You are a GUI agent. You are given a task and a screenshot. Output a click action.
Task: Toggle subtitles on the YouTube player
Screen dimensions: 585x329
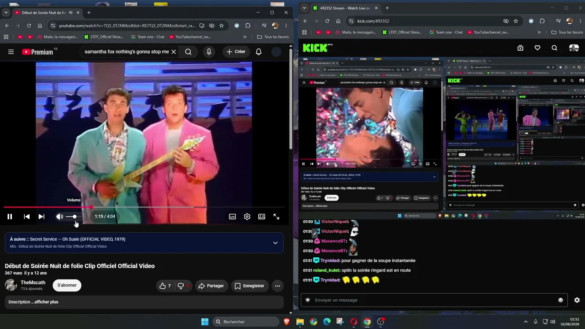click(x=233, y=217)
